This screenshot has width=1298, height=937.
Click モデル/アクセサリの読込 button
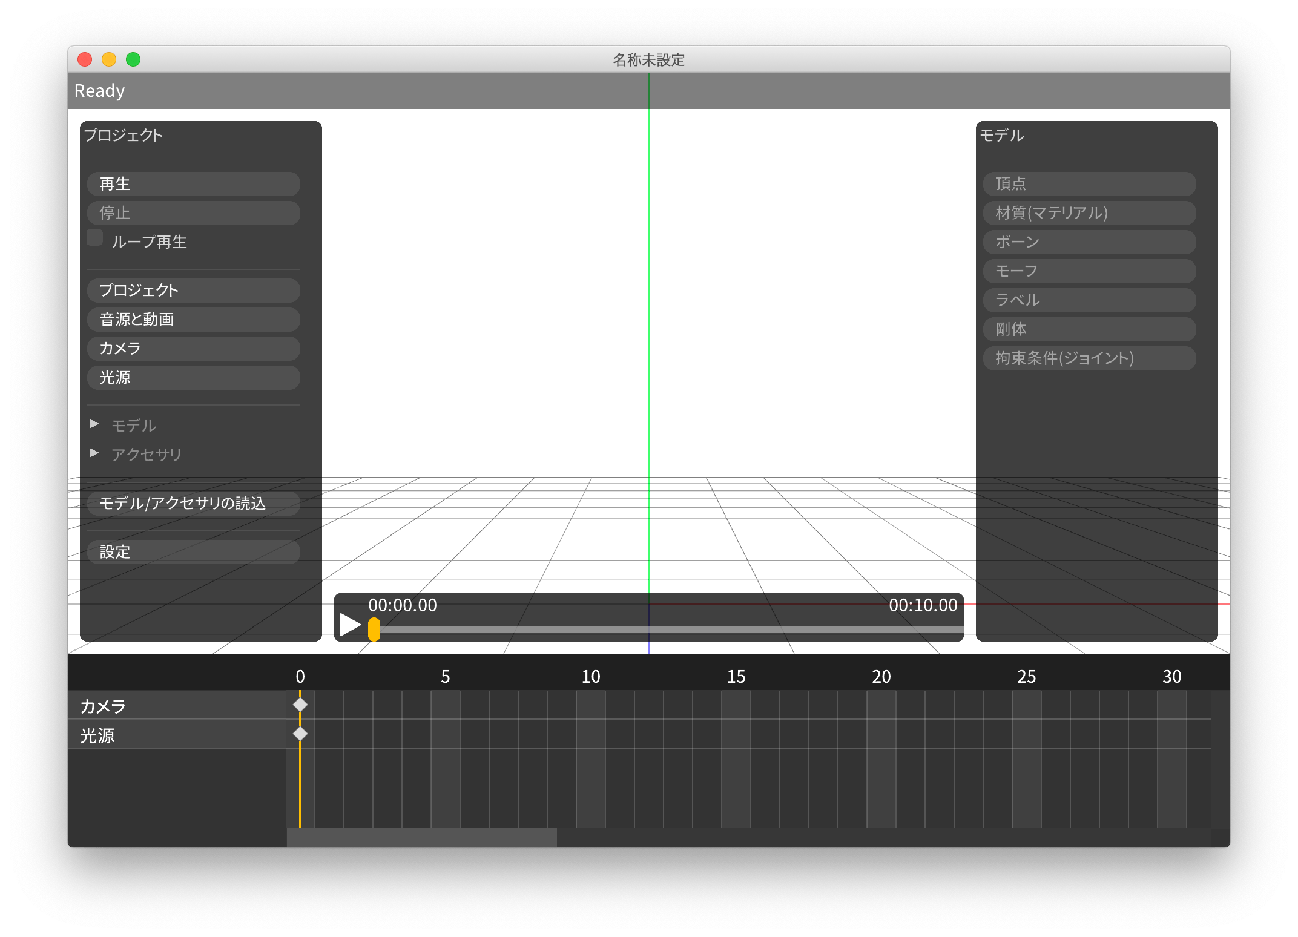pos(194,504)
